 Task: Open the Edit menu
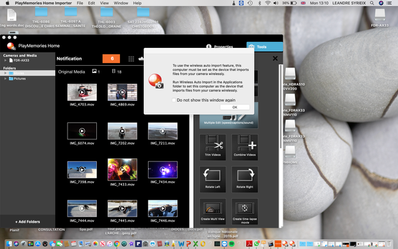tap(92, 3)
